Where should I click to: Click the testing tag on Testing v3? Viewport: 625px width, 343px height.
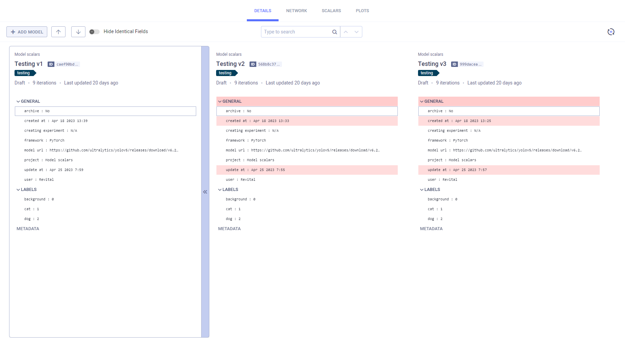click(x=427, y=73)
